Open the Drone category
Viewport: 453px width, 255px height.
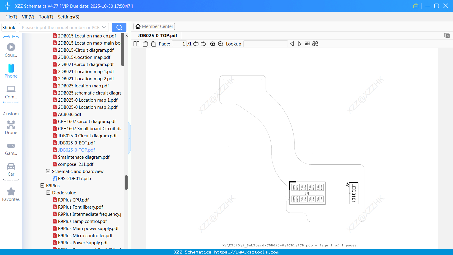[x=11, y=127]
